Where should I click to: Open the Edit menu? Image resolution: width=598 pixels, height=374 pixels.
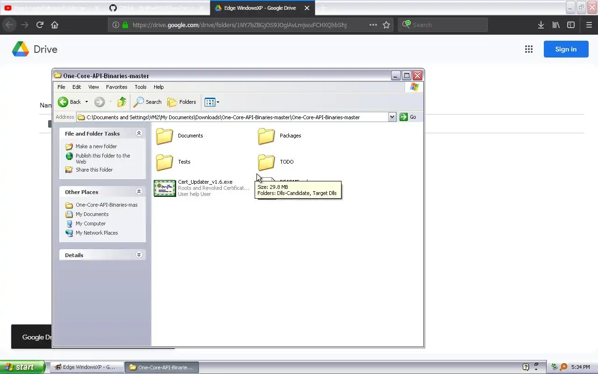pos(77,87)
